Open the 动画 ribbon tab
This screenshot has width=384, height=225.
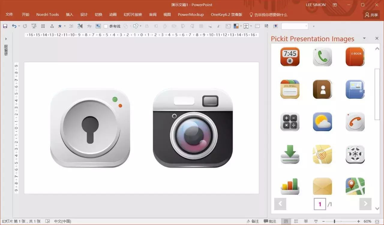pos(113,15)
